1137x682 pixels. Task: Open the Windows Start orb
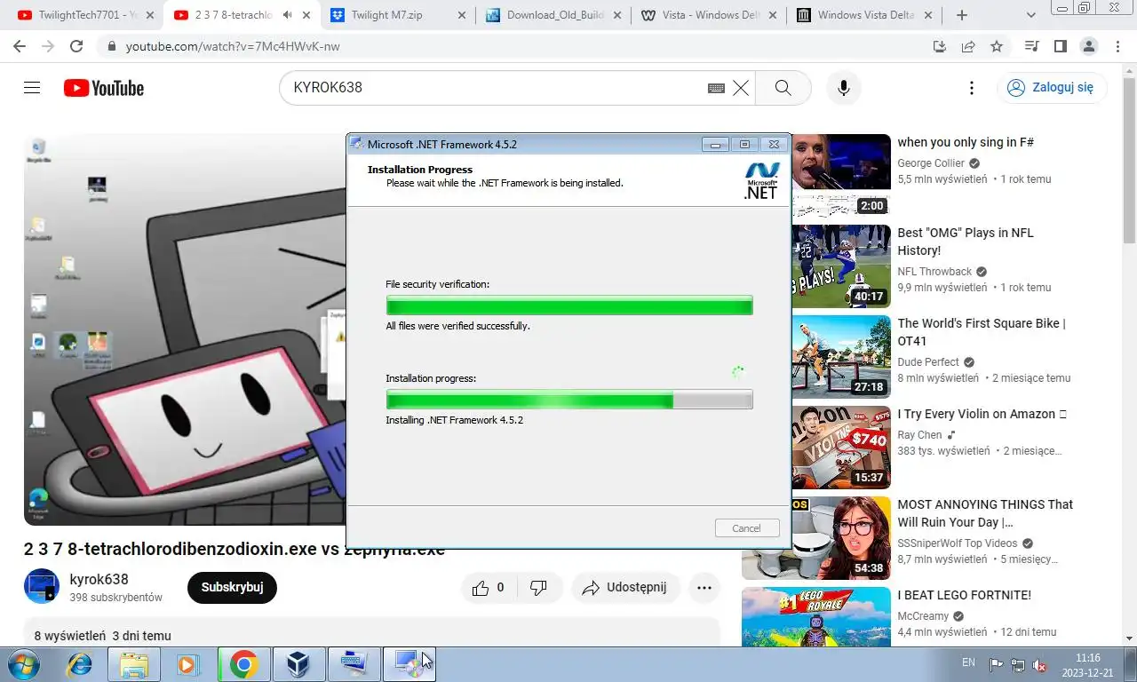pyautogui.click(x=23, y=663)
